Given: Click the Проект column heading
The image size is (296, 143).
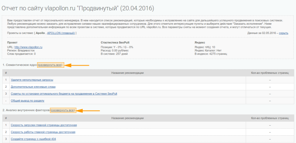Looking at the screenshot, I should [x=12, y=43].
